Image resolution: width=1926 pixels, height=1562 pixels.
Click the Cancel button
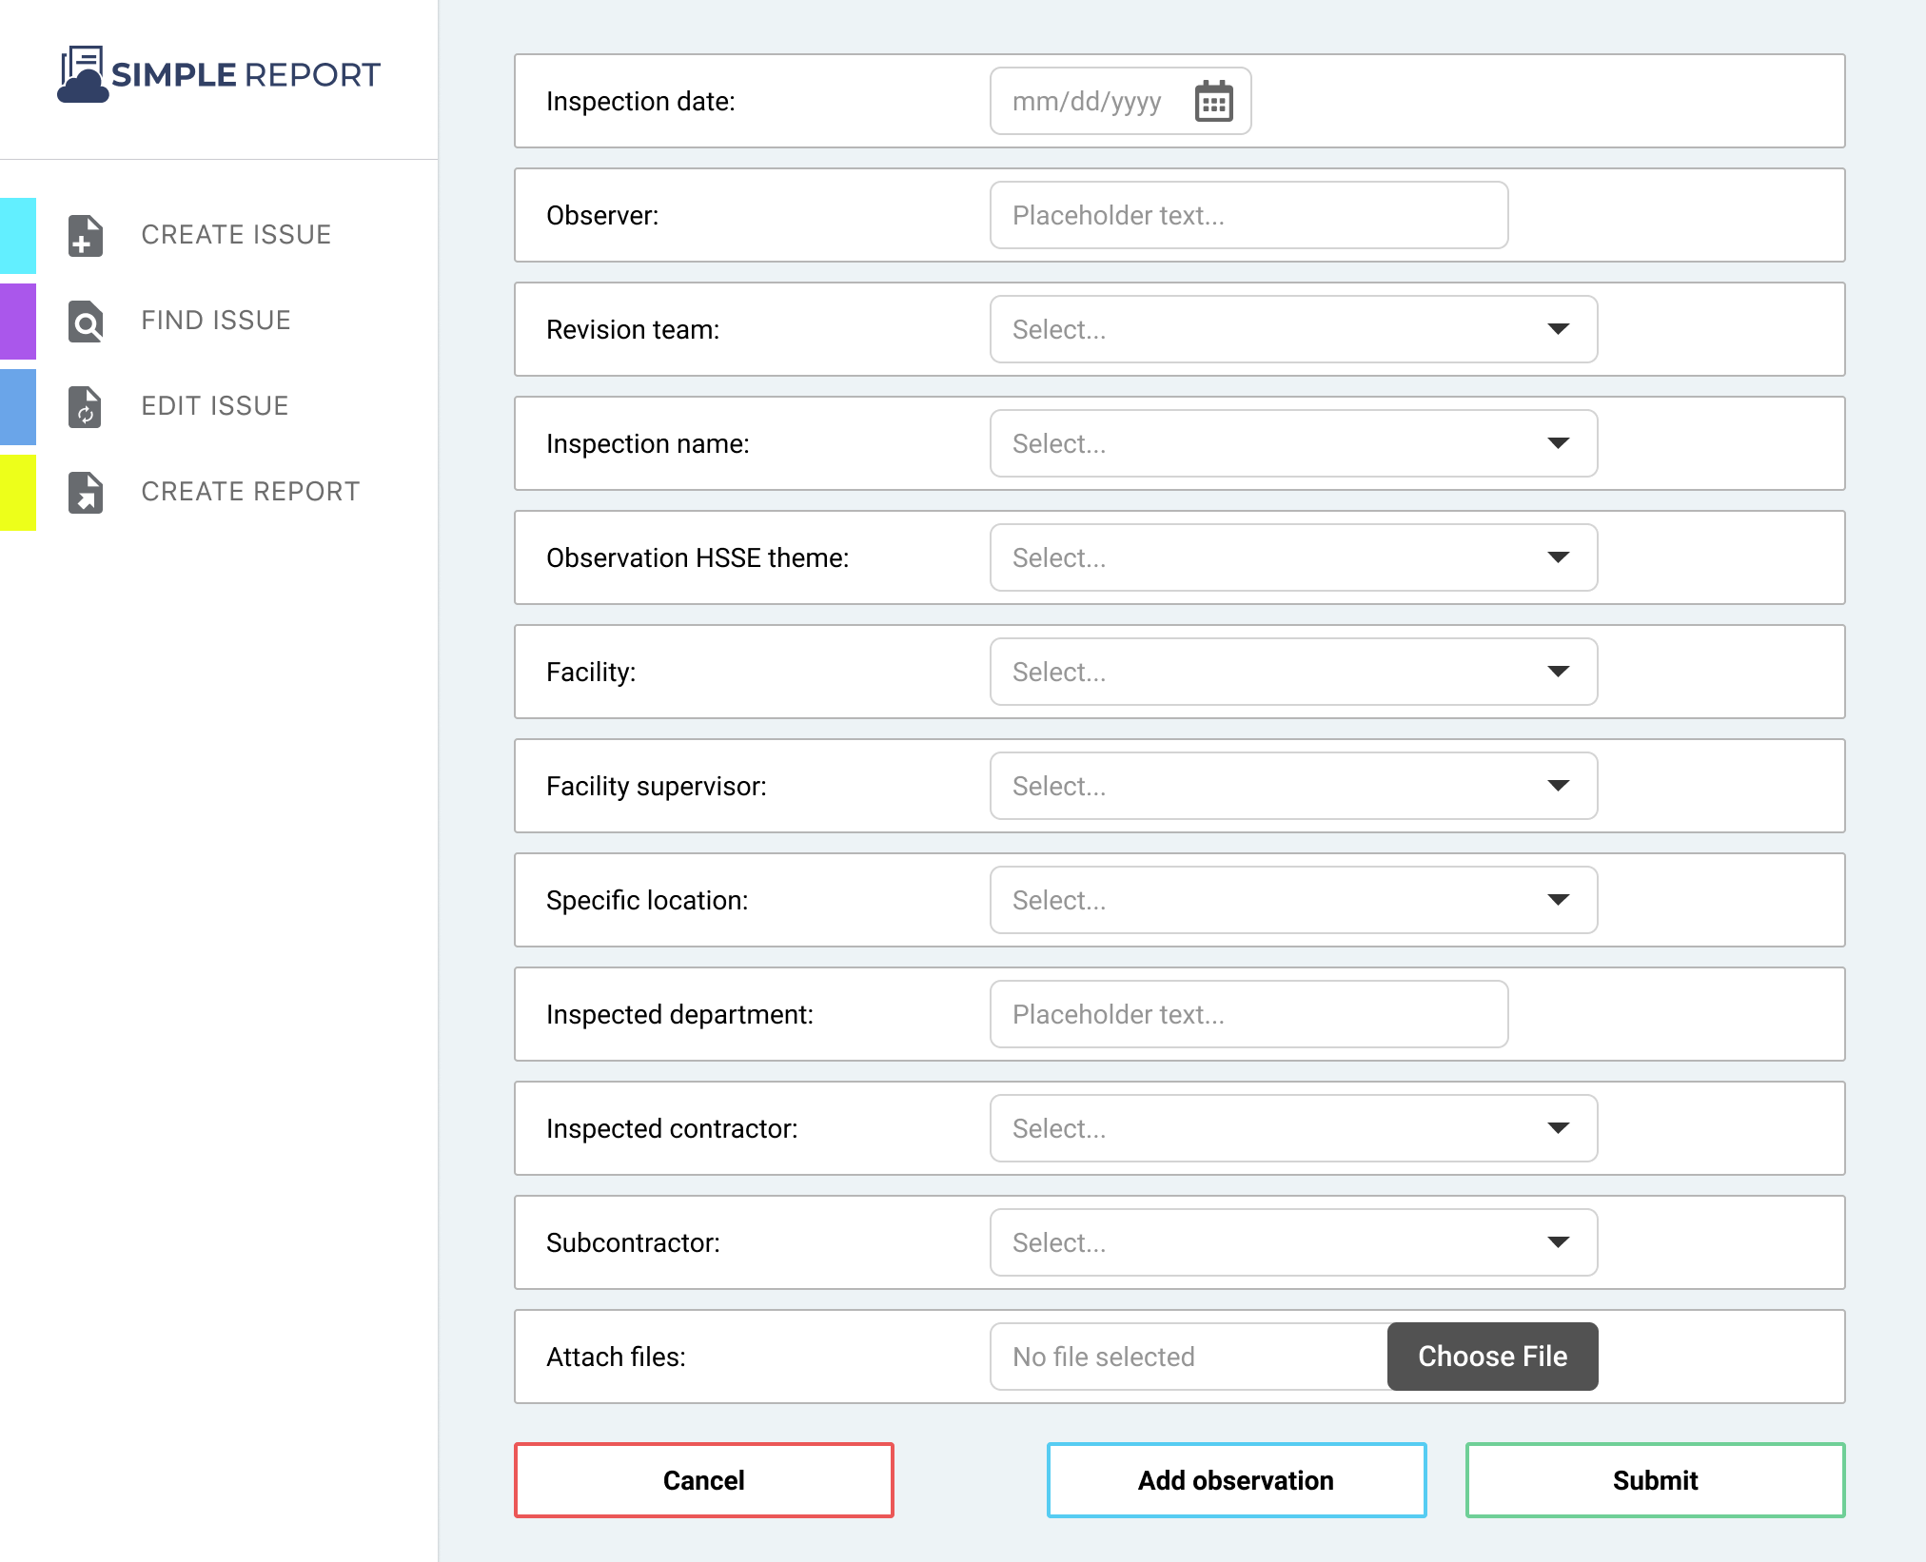703,1480
